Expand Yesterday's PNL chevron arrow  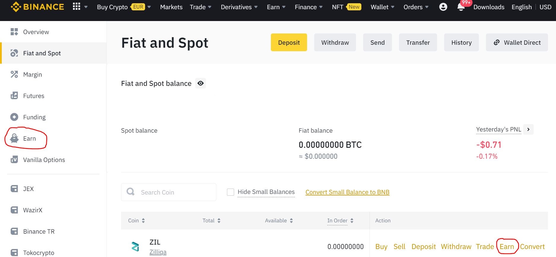point(528,129)
